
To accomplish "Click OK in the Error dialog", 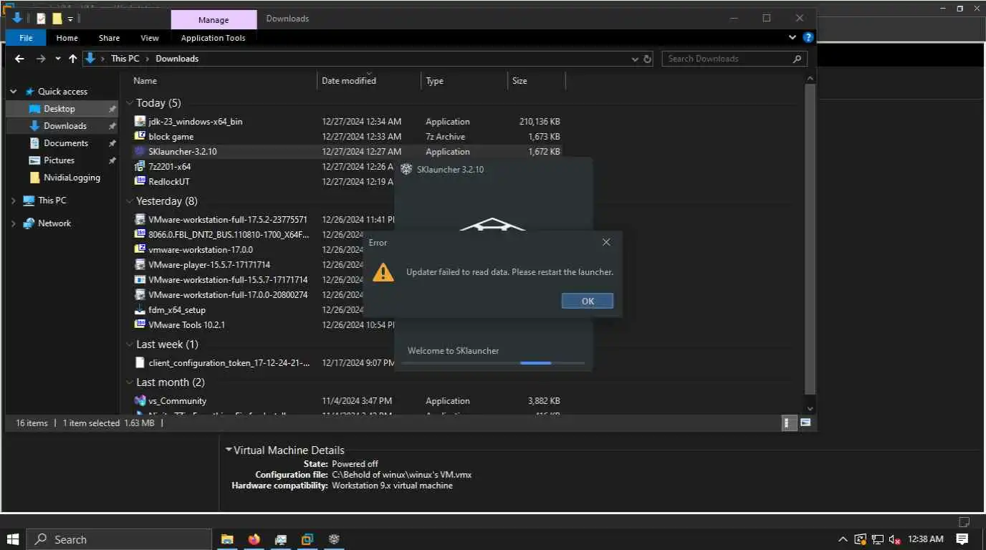I will click(588, 301).
